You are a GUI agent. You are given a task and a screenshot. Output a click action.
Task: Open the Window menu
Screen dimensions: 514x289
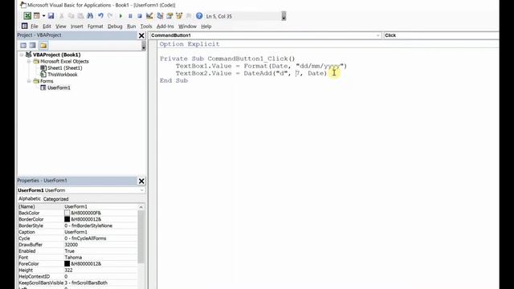coord(187,26)
